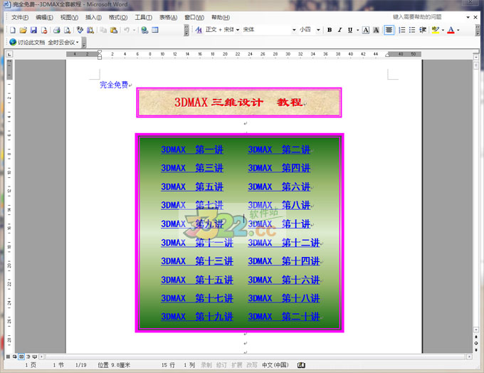Apply bulleted list formatting

tap(412, 30)
